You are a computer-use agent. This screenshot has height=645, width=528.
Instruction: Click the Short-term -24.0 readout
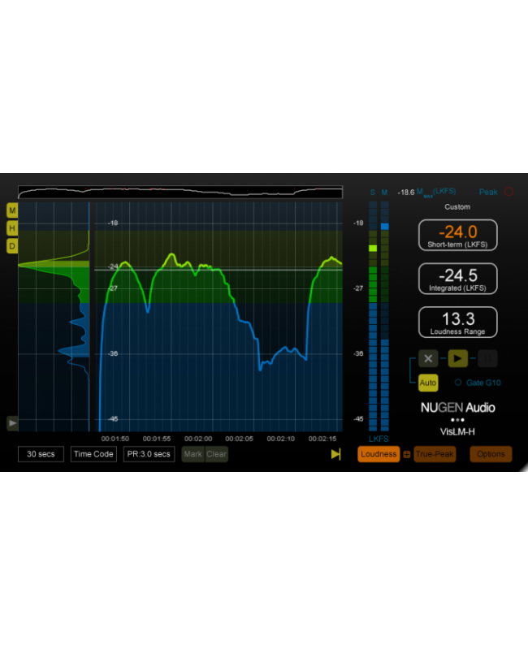click(457, 236)
